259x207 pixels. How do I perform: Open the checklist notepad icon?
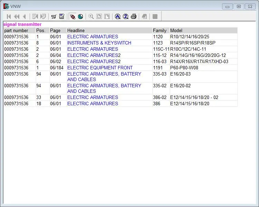(x=62, y=17)
